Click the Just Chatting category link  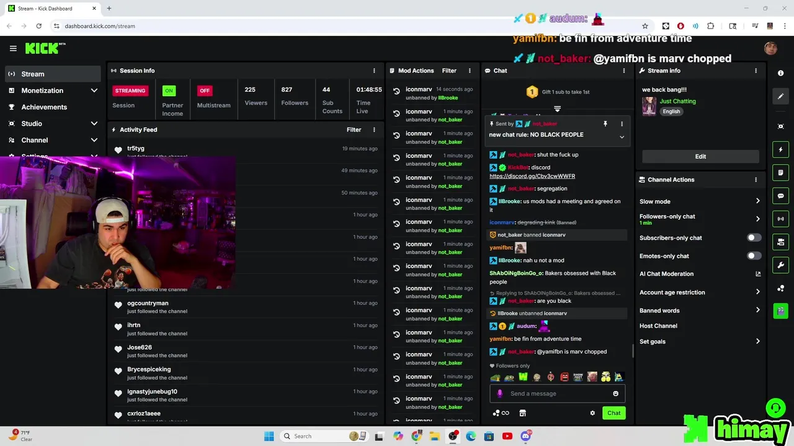click(x=677, y=101)
